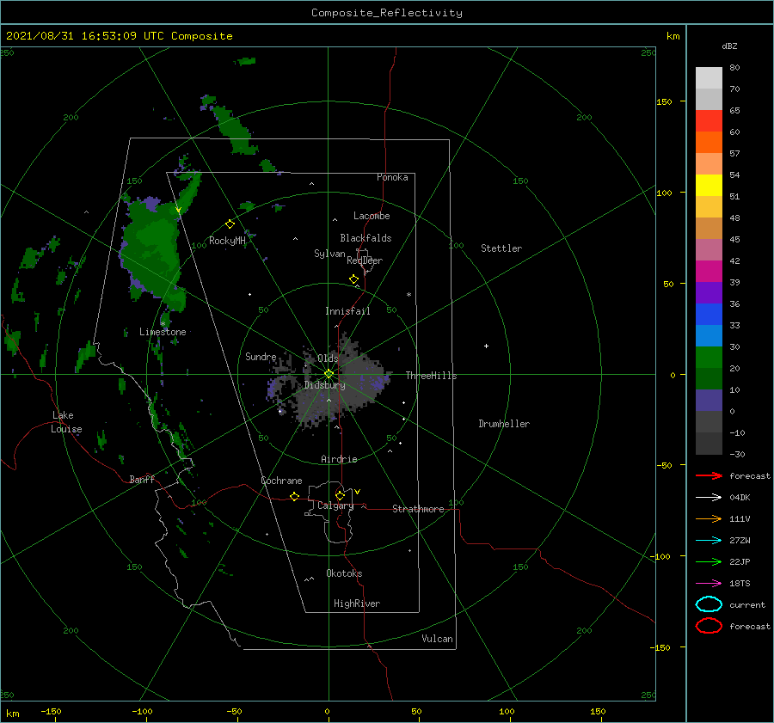Image resolution: width=774 pixels, height=723 pixels.
Task: Click the red swatch between 65 and 60 dBZ
Action: (x=709, y=121)
